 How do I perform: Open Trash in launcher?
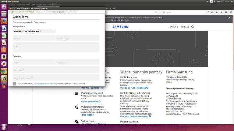tap(4, 127)
